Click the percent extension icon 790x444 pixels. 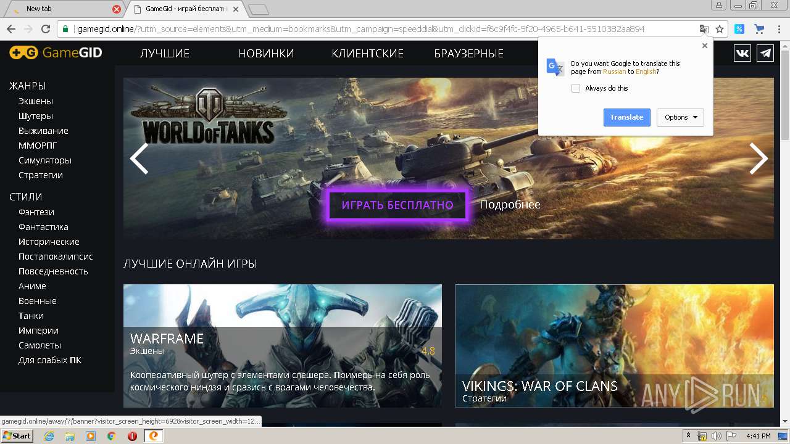click(x=739, y=29)
